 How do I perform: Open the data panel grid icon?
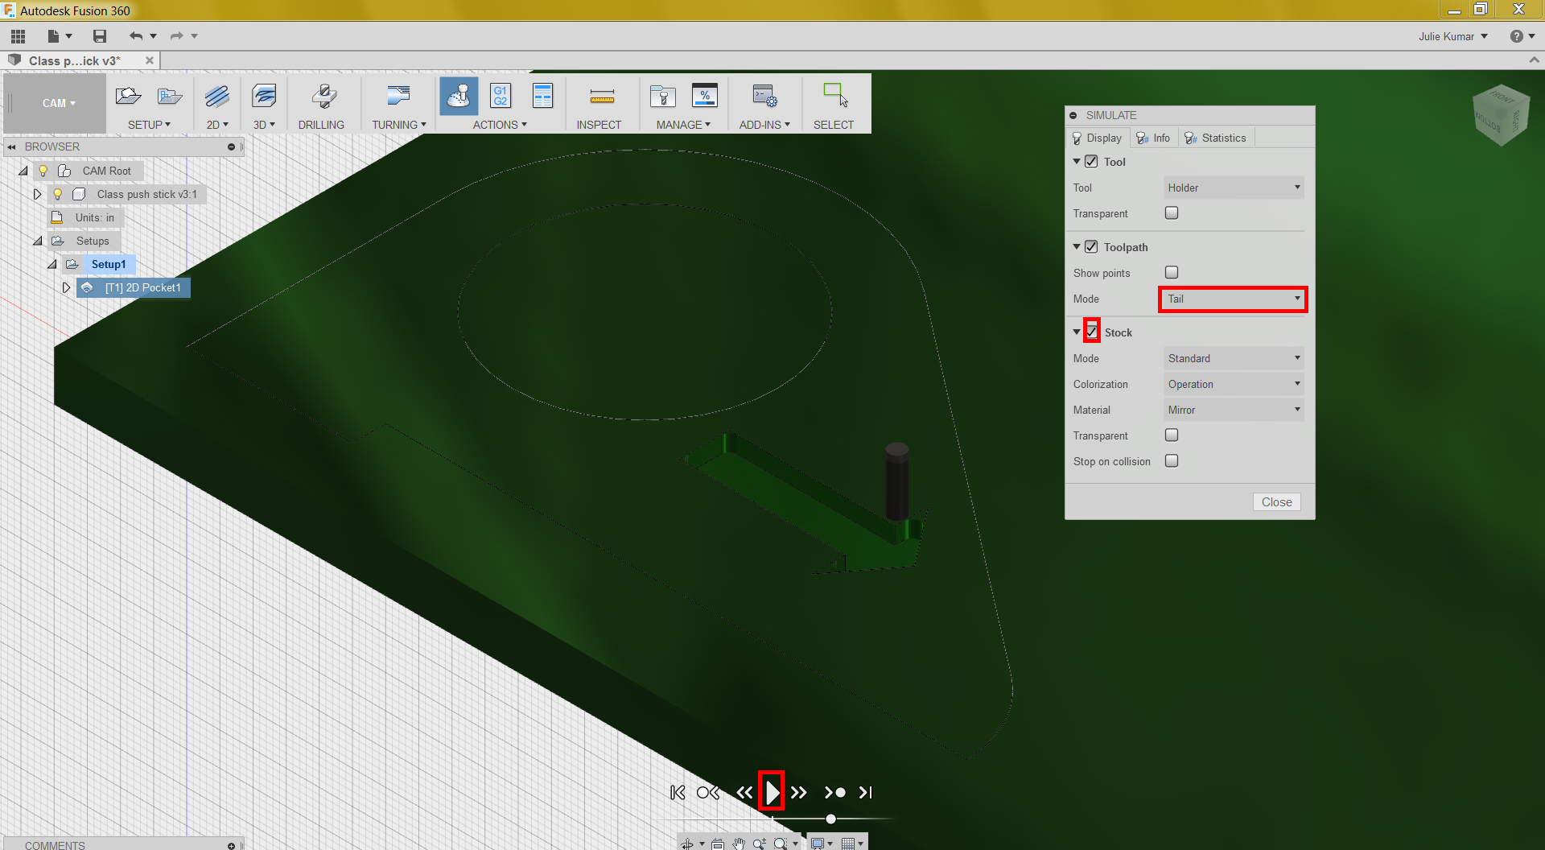tap(18, 36)
